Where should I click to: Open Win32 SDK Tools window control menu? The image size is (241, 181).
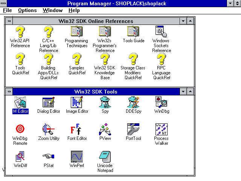pos(9,91)
